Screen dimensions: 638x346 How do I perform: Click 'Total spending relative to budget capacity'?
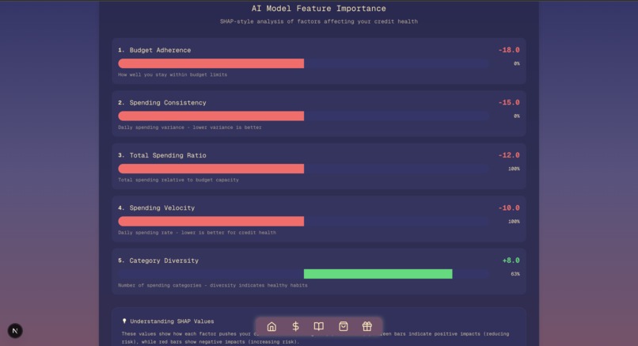pos(178,180)
